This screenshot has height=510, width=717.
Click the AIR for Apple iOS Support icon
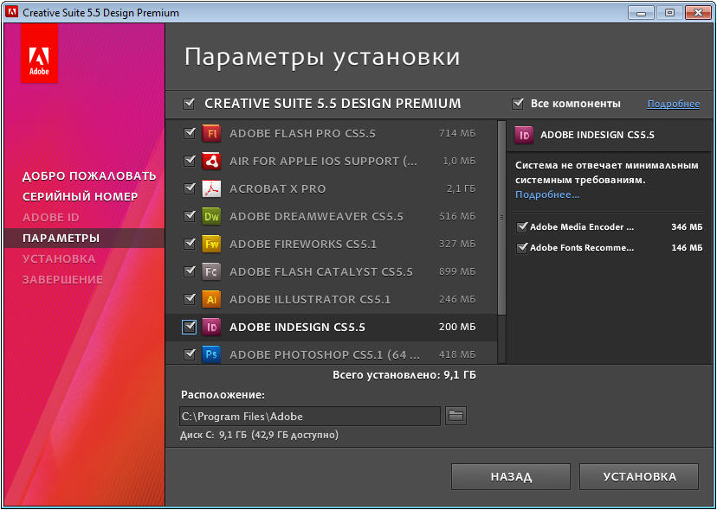click(x=212, y=161)
